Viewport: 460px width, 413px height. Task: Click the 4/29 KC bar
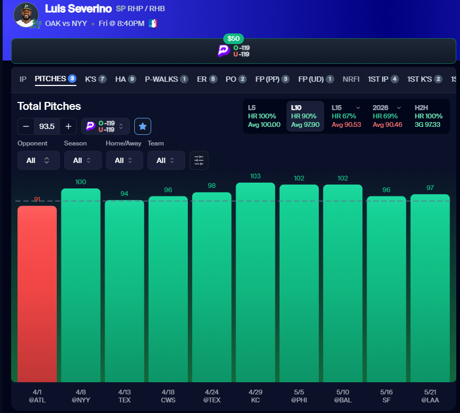coord(256,282)
